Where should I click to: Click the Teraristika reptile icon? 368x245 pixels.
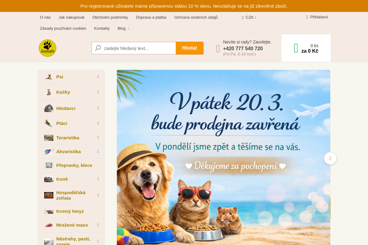[x=48, y=138]
